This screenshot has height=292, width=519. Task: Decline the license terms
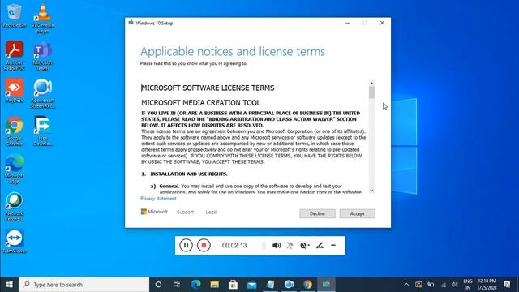pyautogui.click(x=317, y=213)
